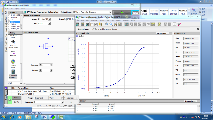Click the first curve graph icon in toolbar
213x120 pixels.
tap(78, 24)
